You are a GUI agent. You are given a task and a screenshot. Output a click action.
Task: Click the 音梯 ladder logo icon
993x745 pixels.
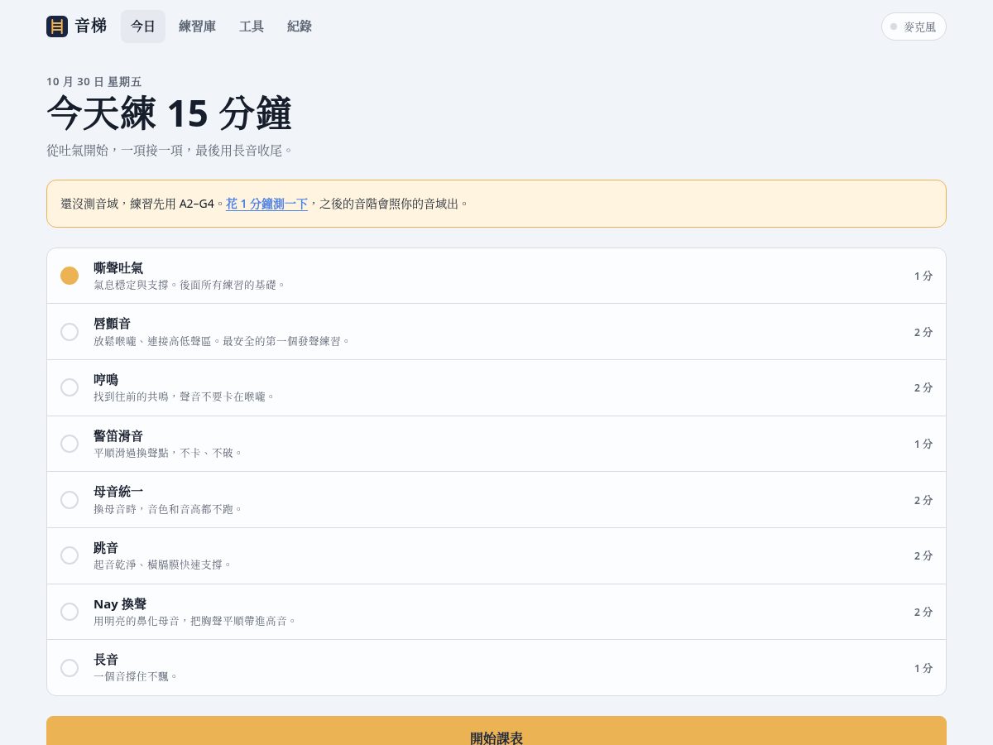[57, 26]
